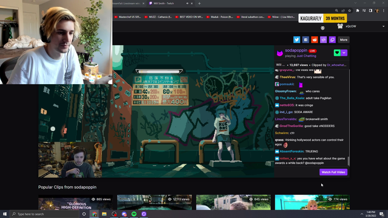Open popular clip with 774 views
Image resolution: width=388 pixels, height=218 pixels.
pos(312,202)
